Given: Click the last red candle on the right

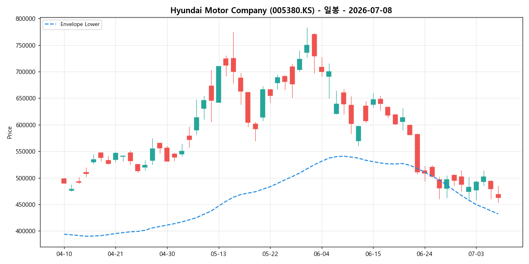Looking at the screenshot, I should coord(498,196).
